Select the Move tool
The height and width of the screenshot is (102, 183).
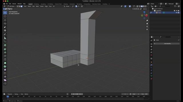[5, 20]
